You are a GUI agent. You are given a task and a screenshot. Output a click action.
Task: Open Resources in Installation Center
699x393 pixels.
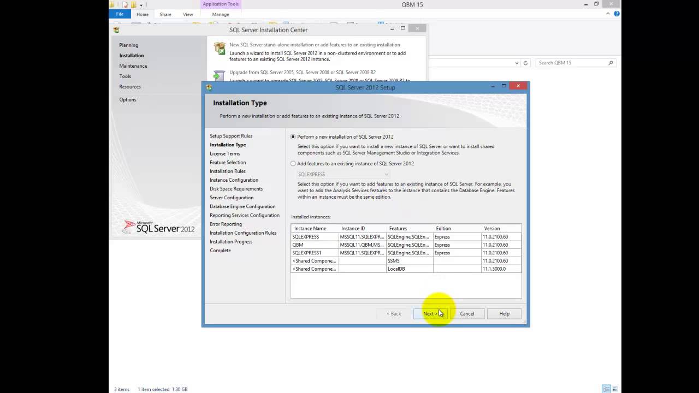tap(130, 87)
